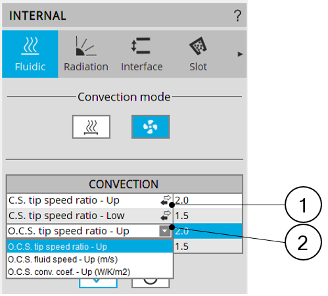Select the Slot tab
Viewport: 328px width, 296px height.
tap(198, 54)
